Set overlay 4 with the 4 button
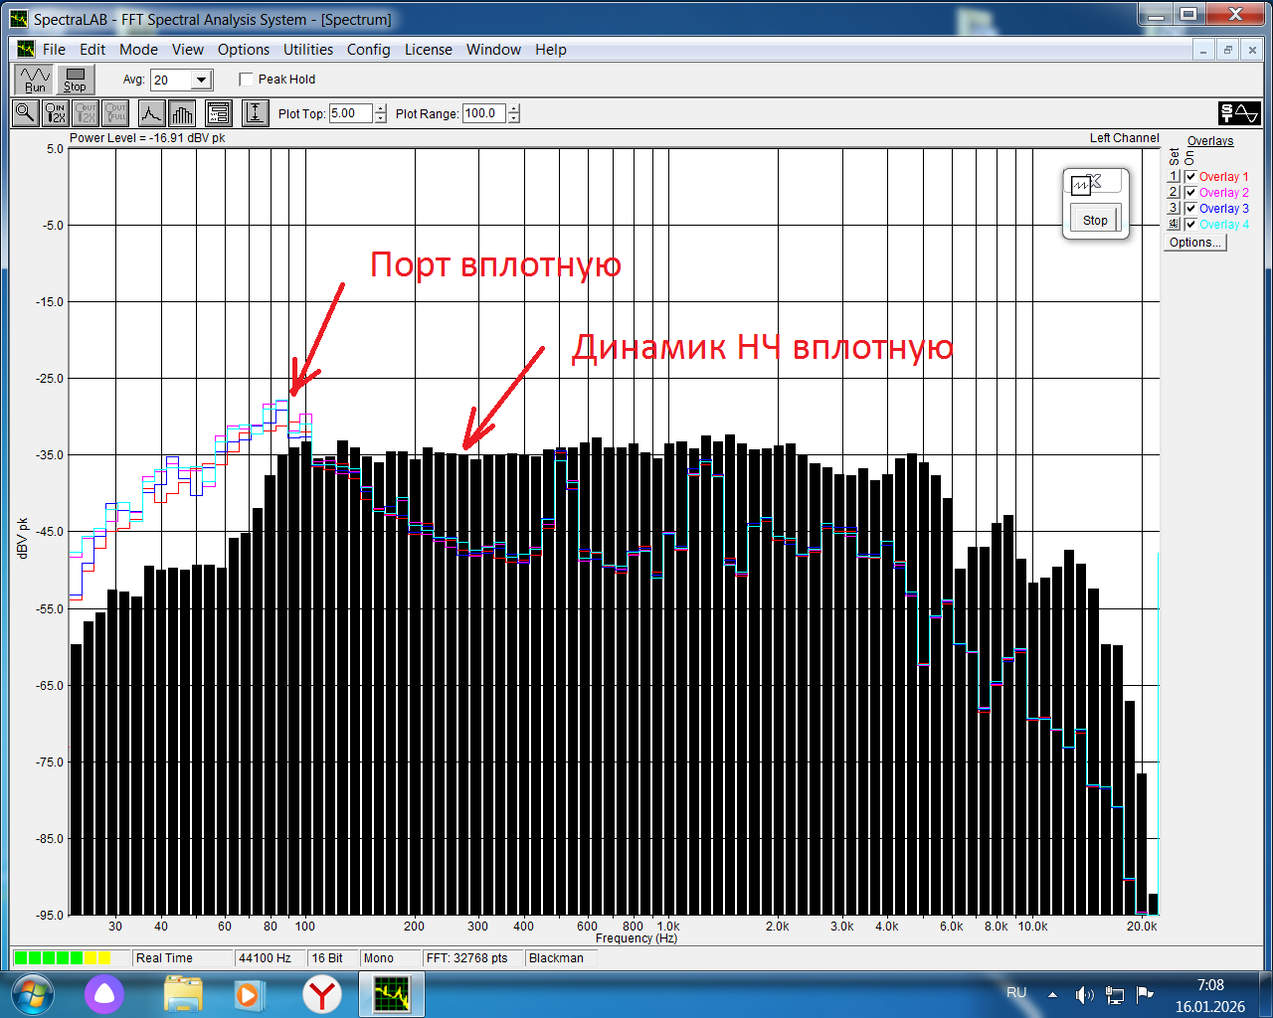The width and height of the screenshot is (1273, 1018). 1174,224
